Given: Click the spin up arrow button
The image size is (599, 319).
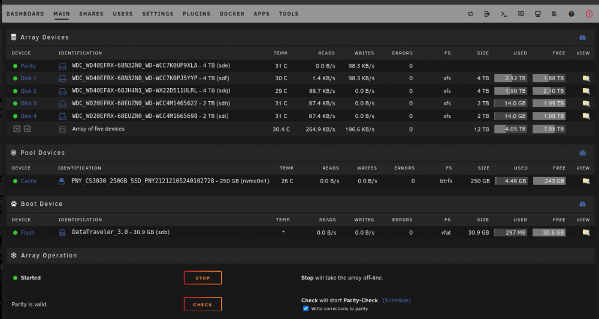Looking at the screenshot, I should pos(27,129).
